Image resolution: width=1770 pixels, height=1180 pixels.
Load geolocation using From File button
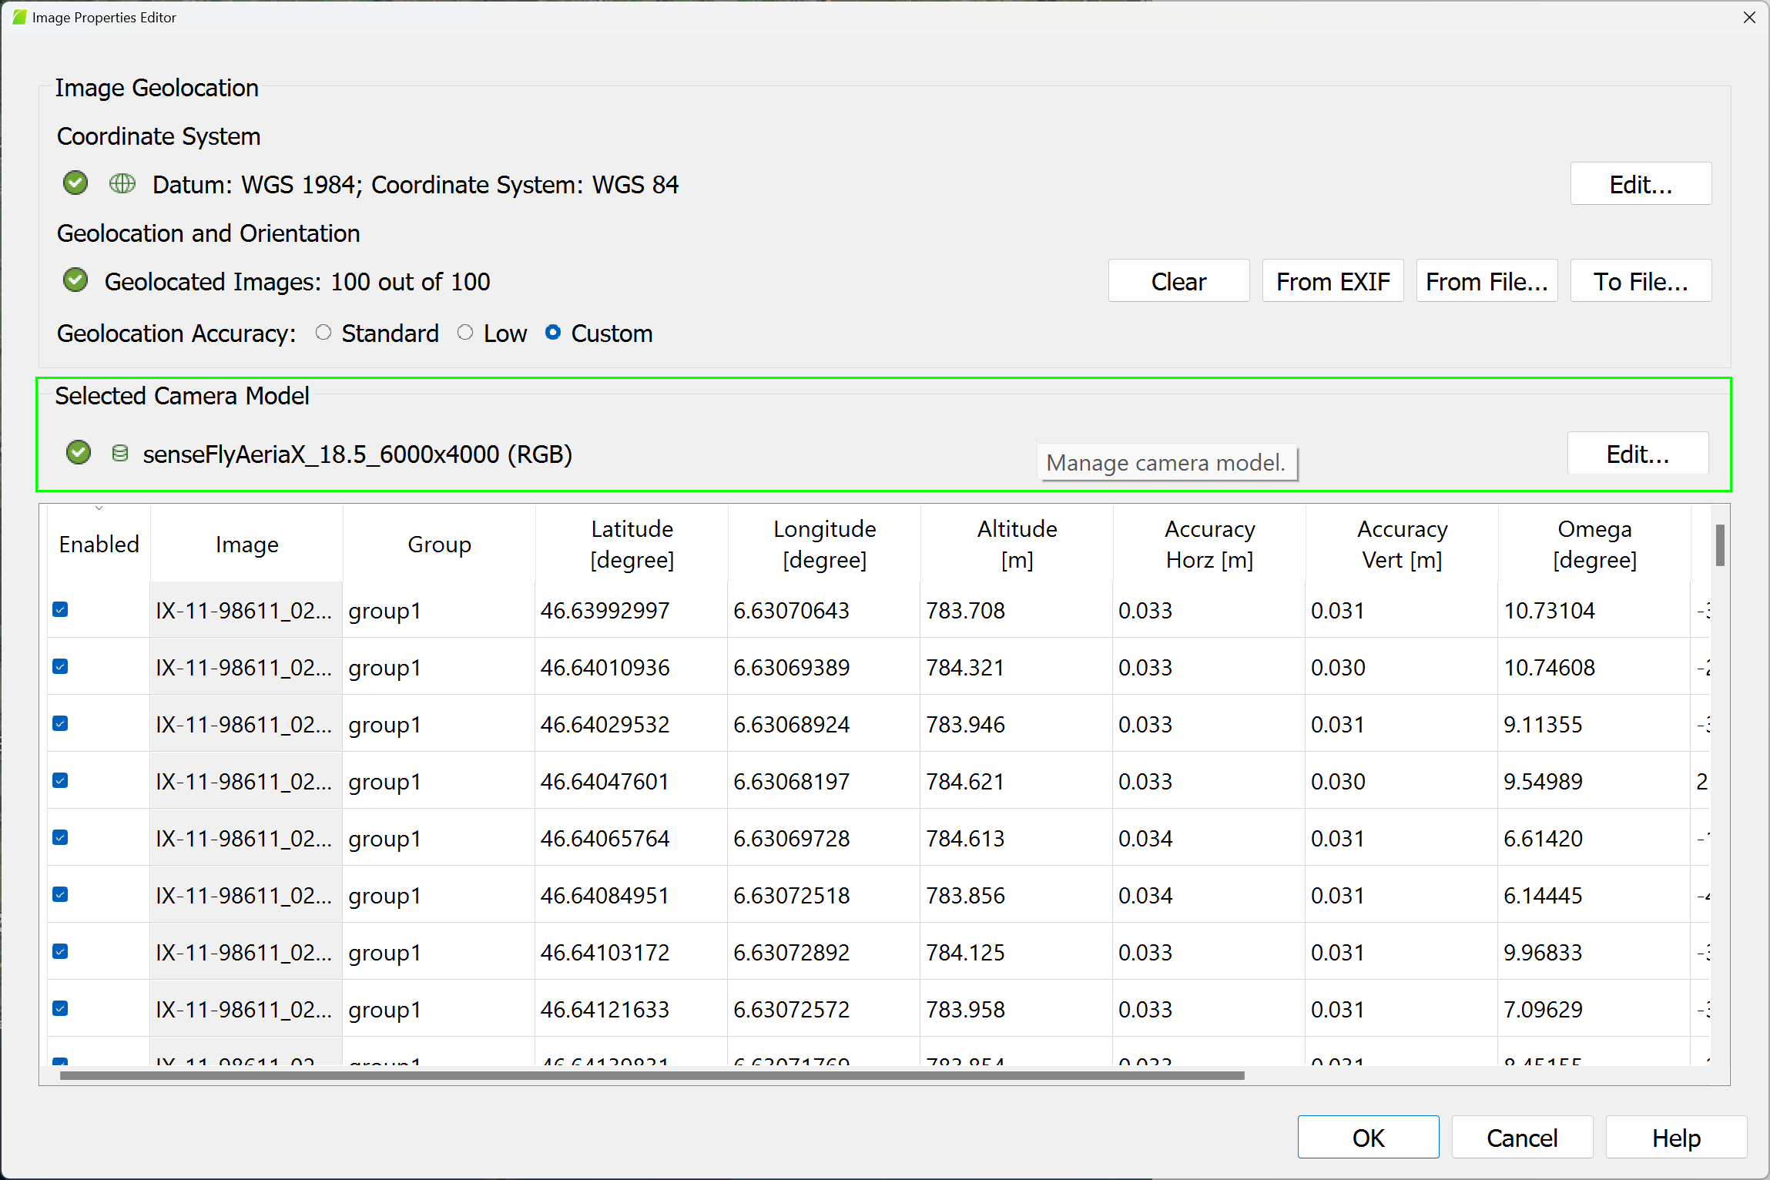[1487, 280]
